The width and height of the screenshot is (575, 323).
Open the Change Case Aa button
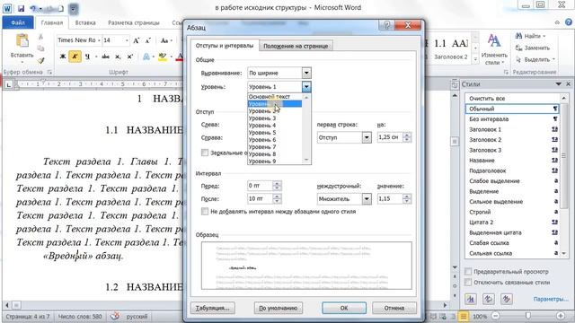click(x=165, y=40)
